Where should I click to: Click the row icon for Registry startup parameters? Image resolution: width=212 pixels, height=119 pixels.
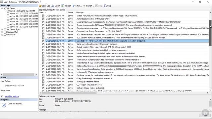(x=43, y=28)
